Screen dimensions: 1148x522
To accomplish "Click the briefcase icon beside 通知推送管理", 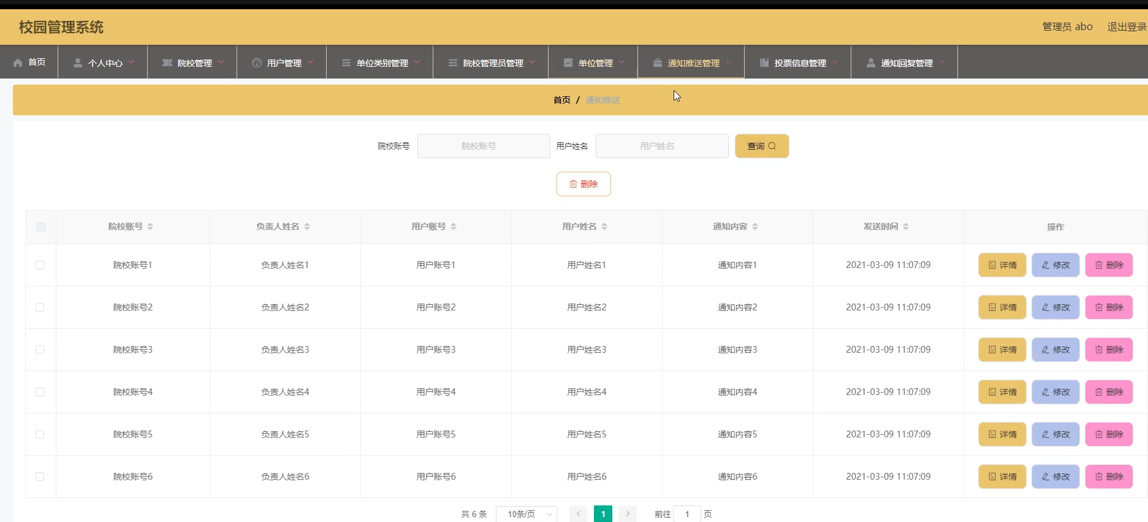I will pos(658,63).
